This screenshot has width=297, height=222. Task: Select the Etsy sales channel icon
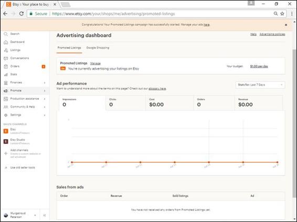[x=6, y=131]
